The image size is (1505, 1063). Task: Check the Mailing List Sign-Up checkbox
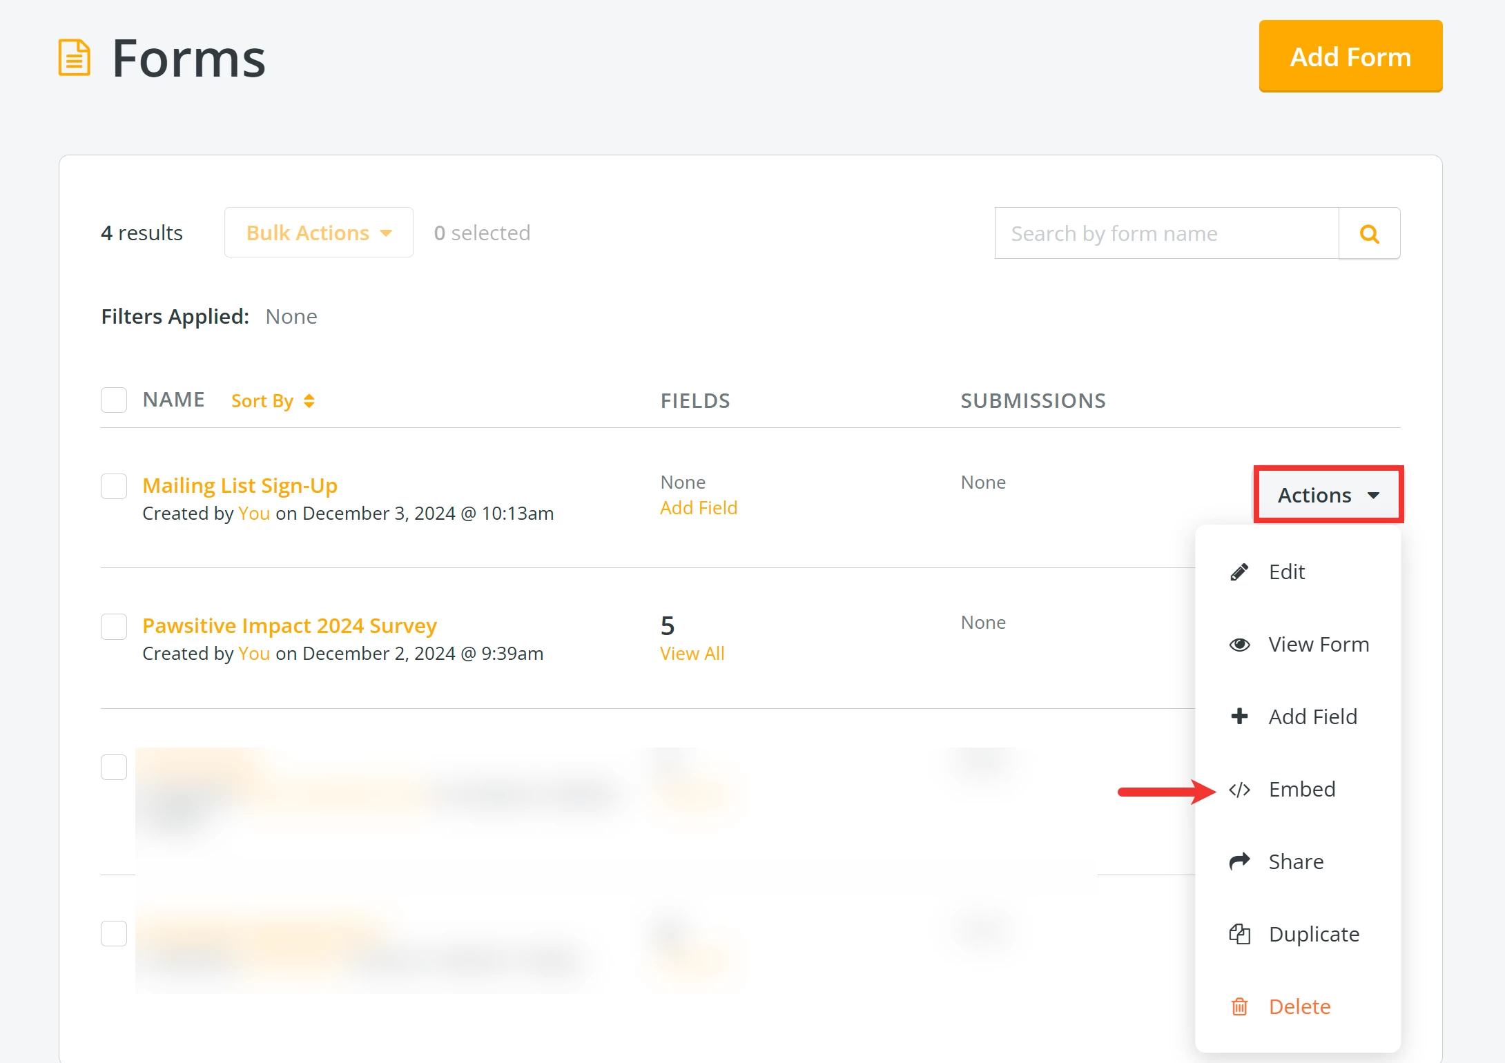114,486
